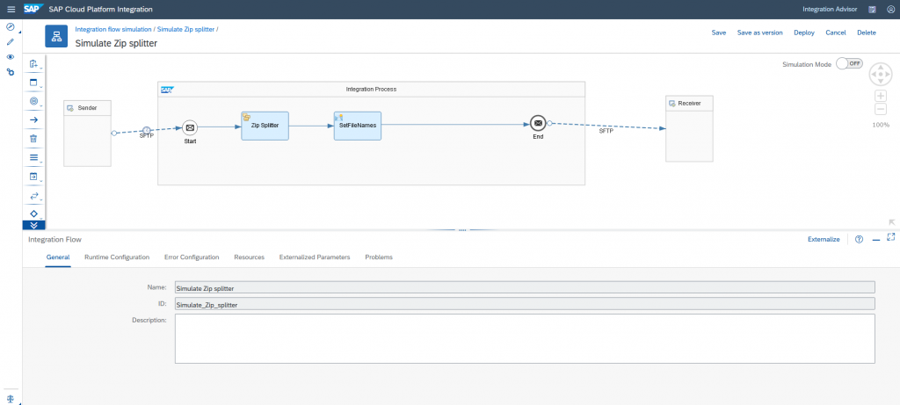Screen dimensions: 900x405
Task: Click the pan navigation wheel
Action: (x=881, y=75)
